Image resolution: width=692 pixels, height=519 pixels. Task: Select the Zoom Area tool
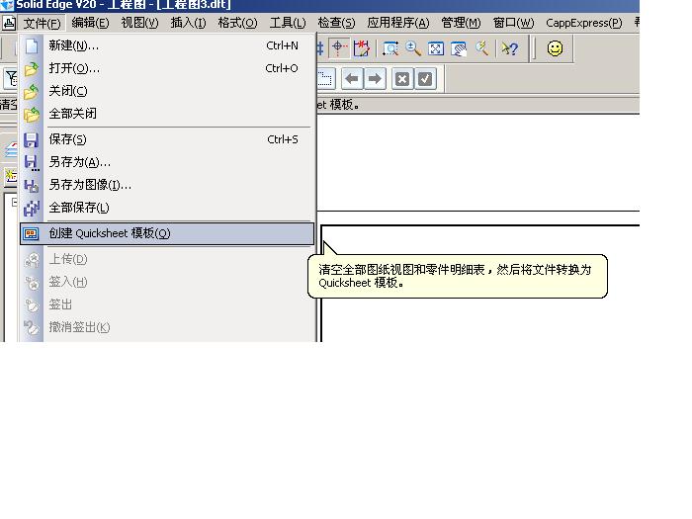390,48
